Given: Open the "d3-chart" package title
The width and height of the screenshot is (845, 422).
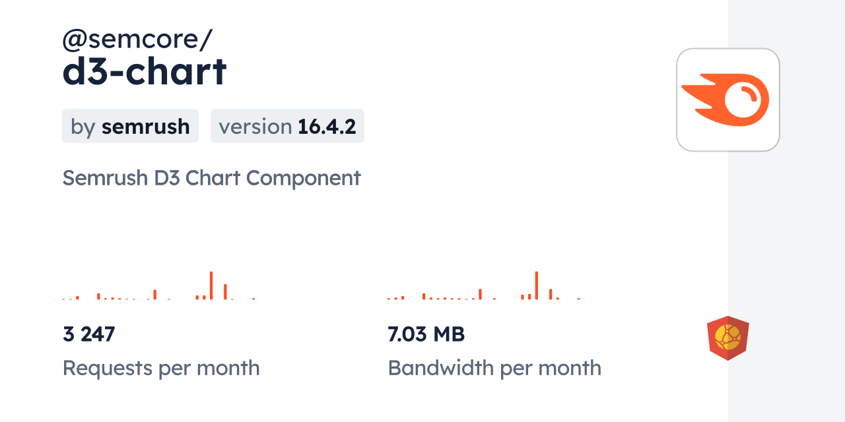Looking at the screenshot, I should [x=145, y=71].
